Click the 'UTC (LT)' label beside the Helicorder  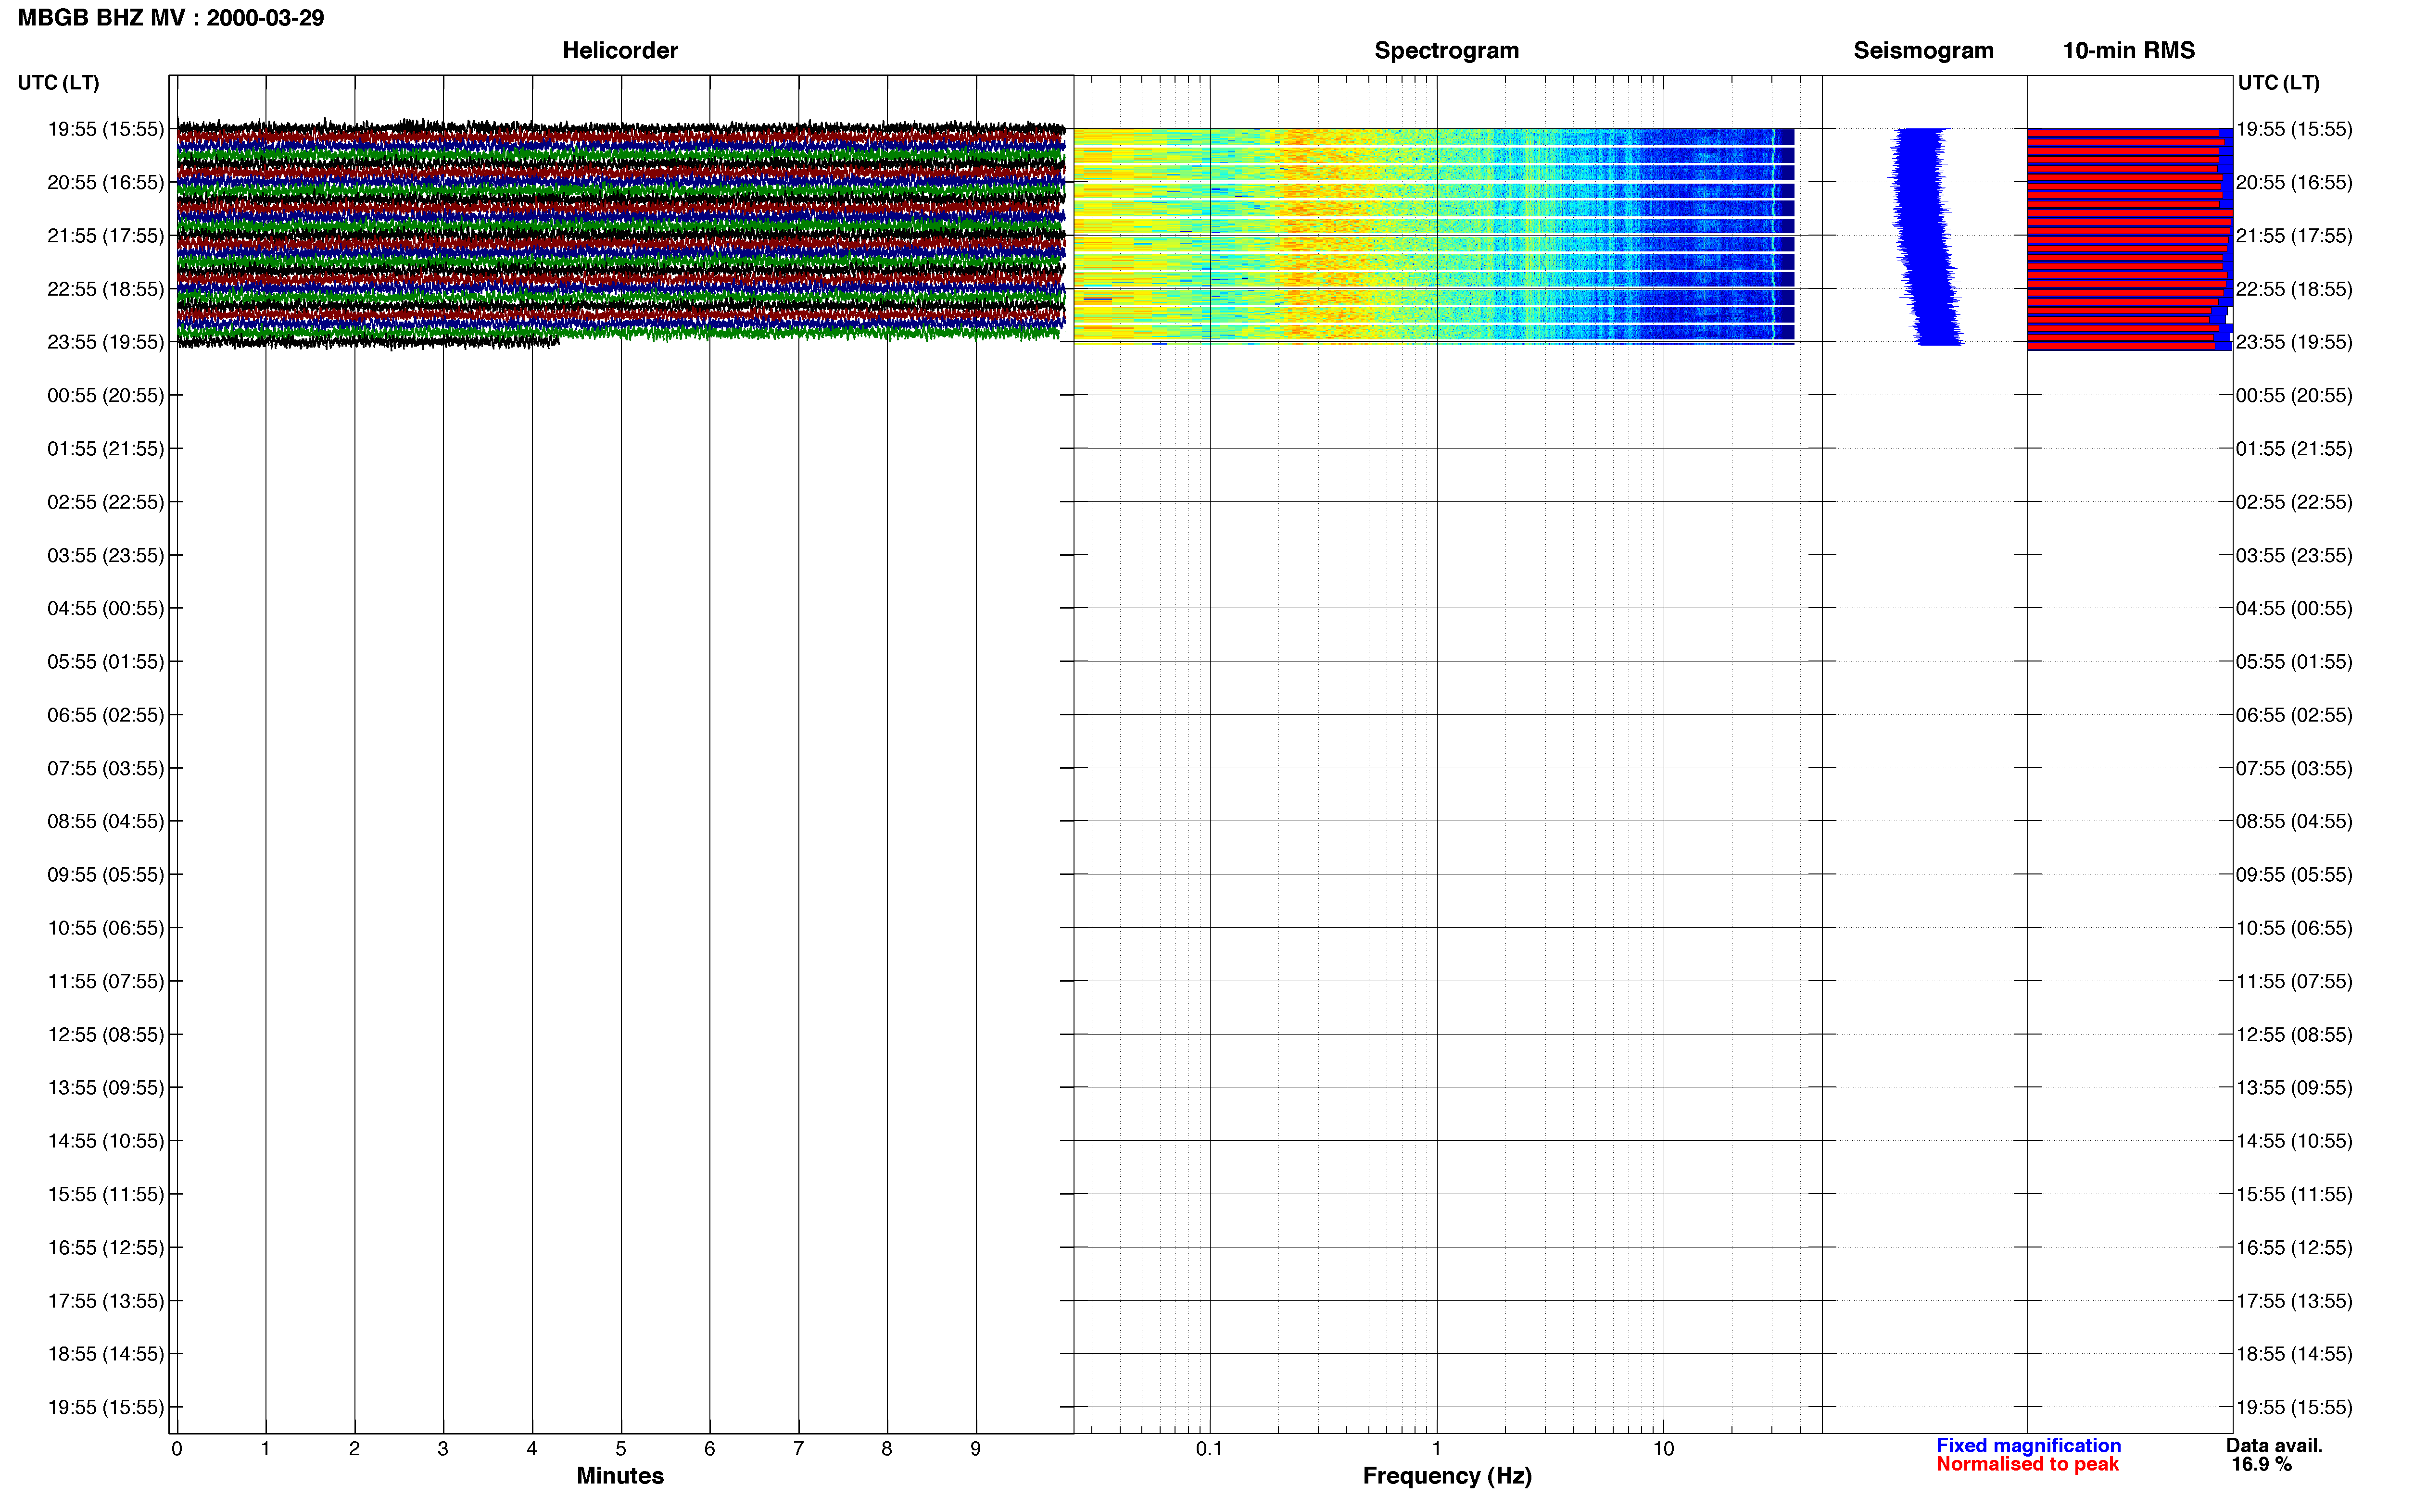coord(59,83)
